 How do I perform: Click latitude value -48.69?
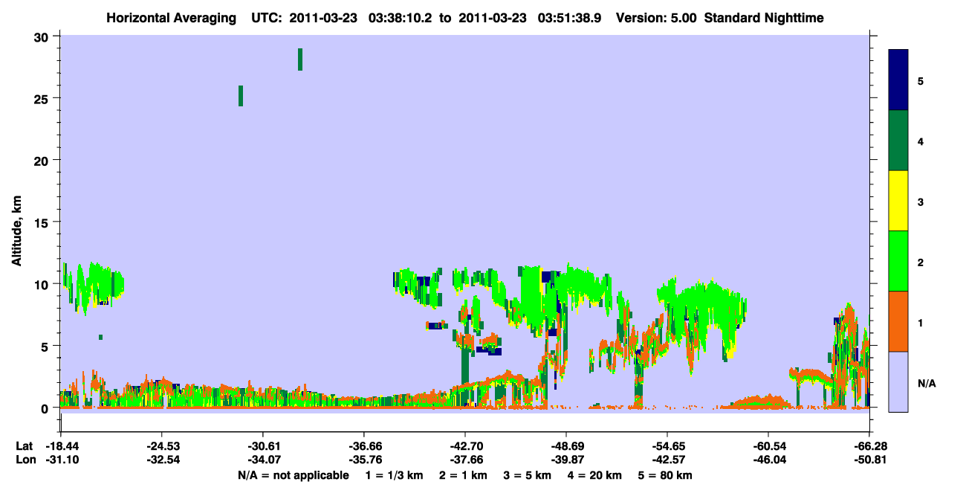click(x=566, y=446)
